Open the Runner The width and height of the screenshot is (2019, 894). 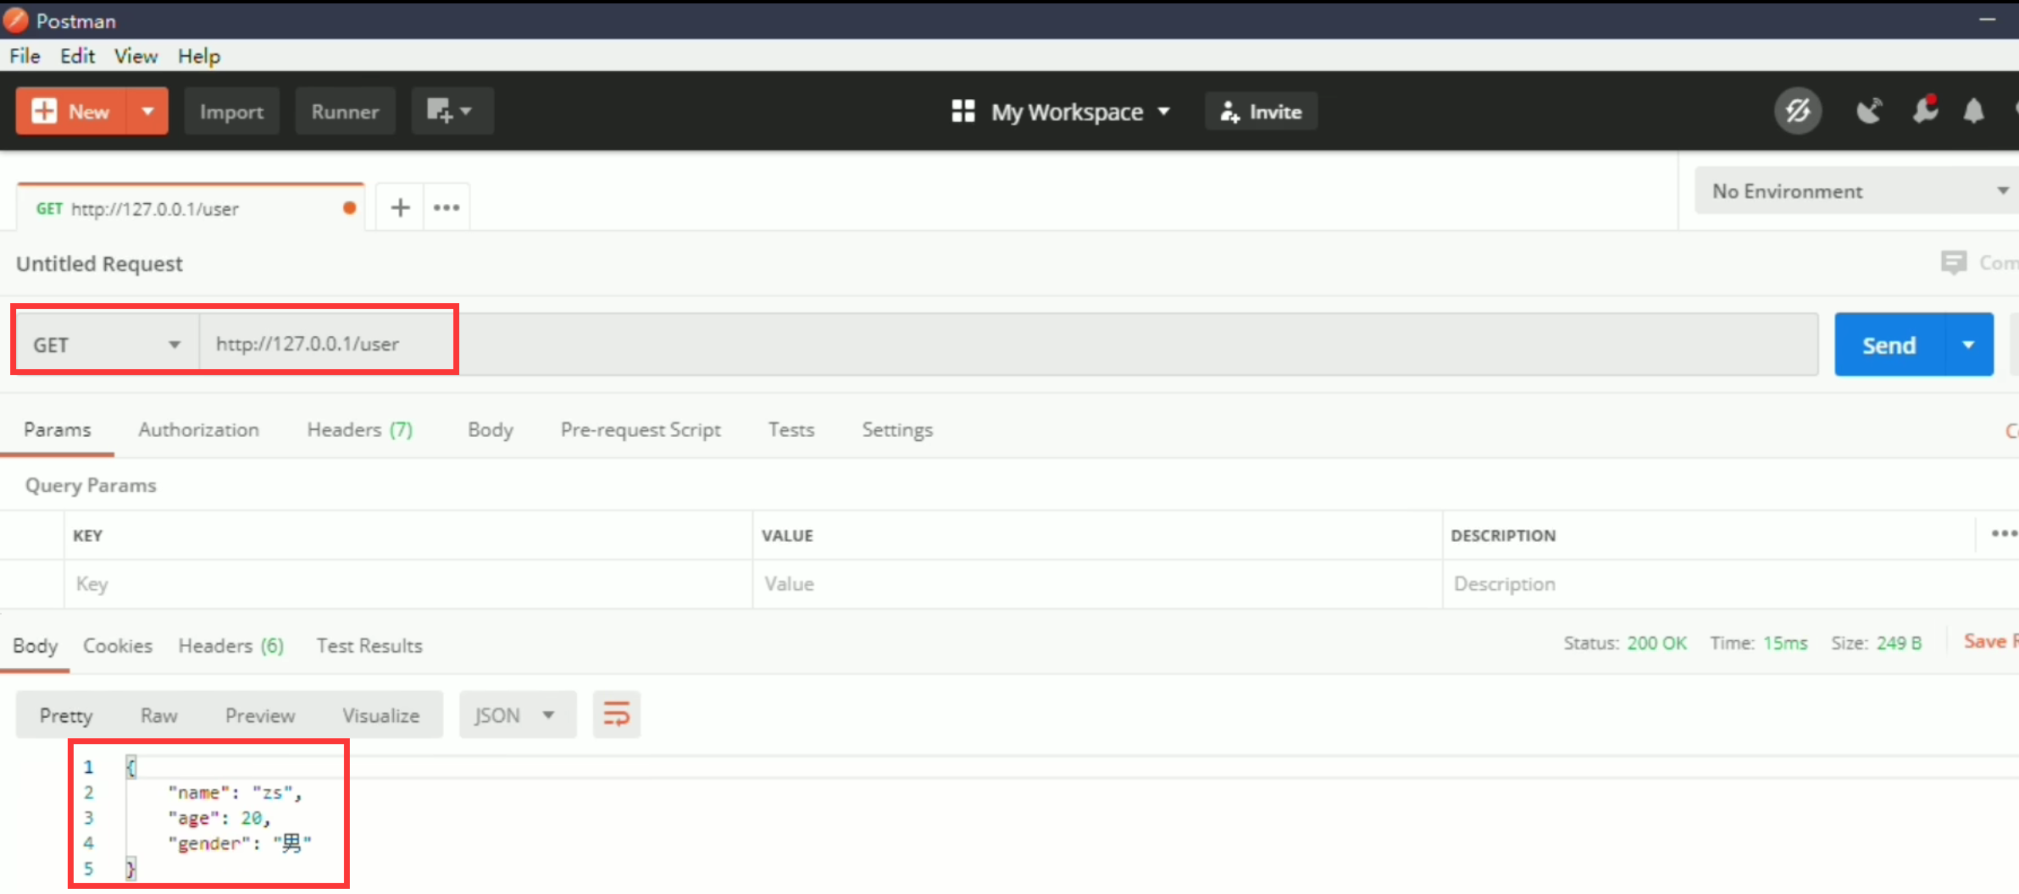[x=345, y=111]
